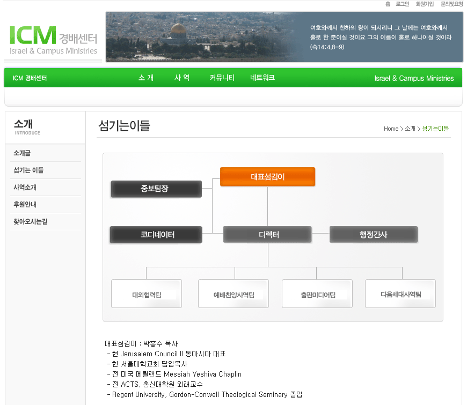Select 섬기는 이들 in the sidebar

(x=28, y=170)
